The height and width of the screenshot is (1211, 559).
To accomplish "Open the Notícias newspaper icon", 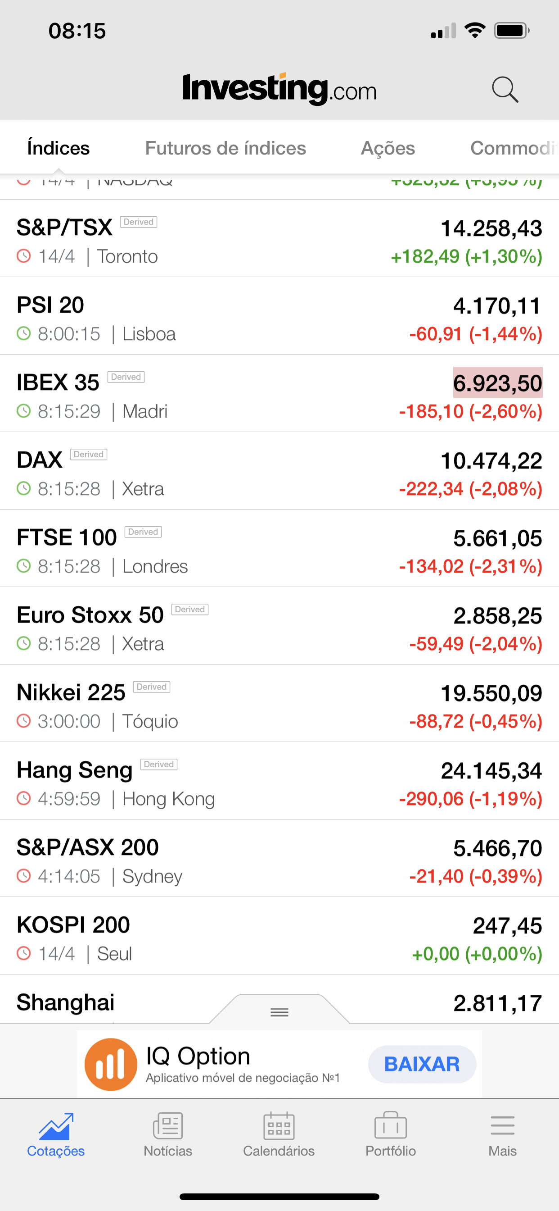I will tap(168, 1125).
